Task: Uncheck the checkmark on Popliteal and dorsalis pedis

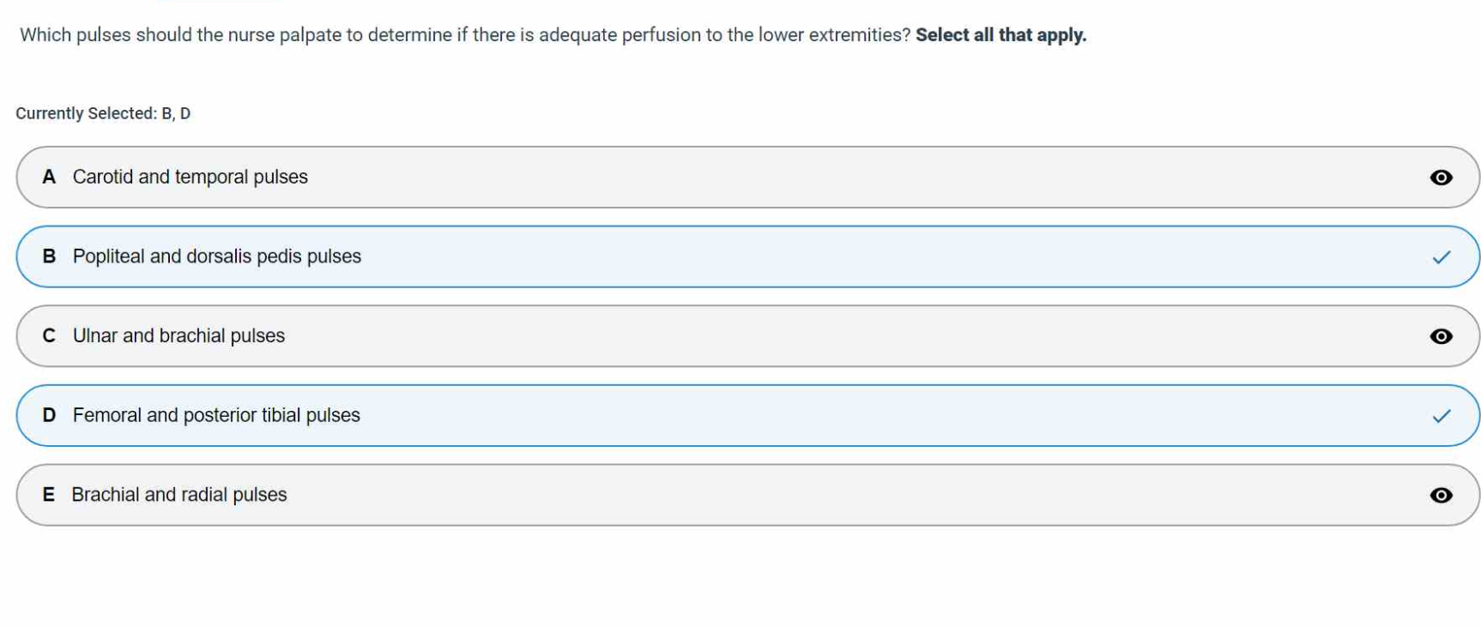Action: pyautogui.click(x=1441, y=257)
